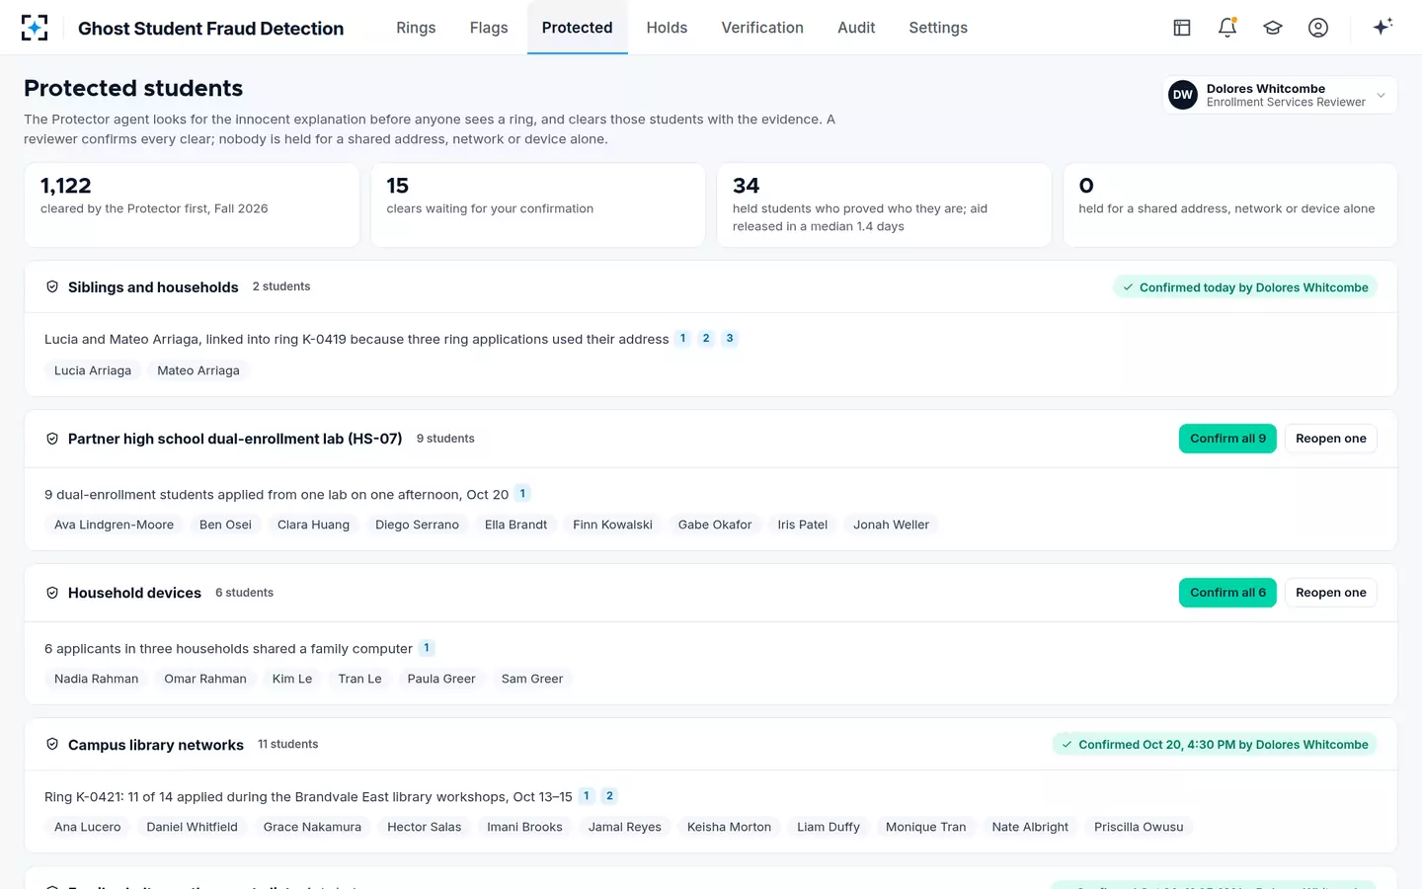Viewport: 1422px width, 889px height.
Task: Open evidence citation 2 for the Arriaga address
Action: pyautogui.click(x=706, y=338)
